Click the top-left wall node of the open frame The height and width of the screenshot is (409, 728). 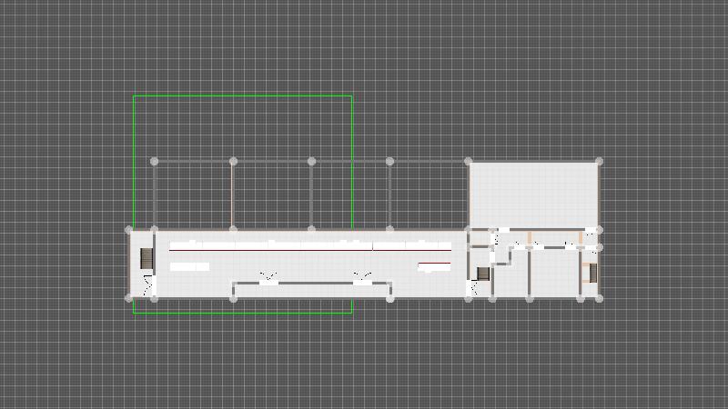point(154,161)
